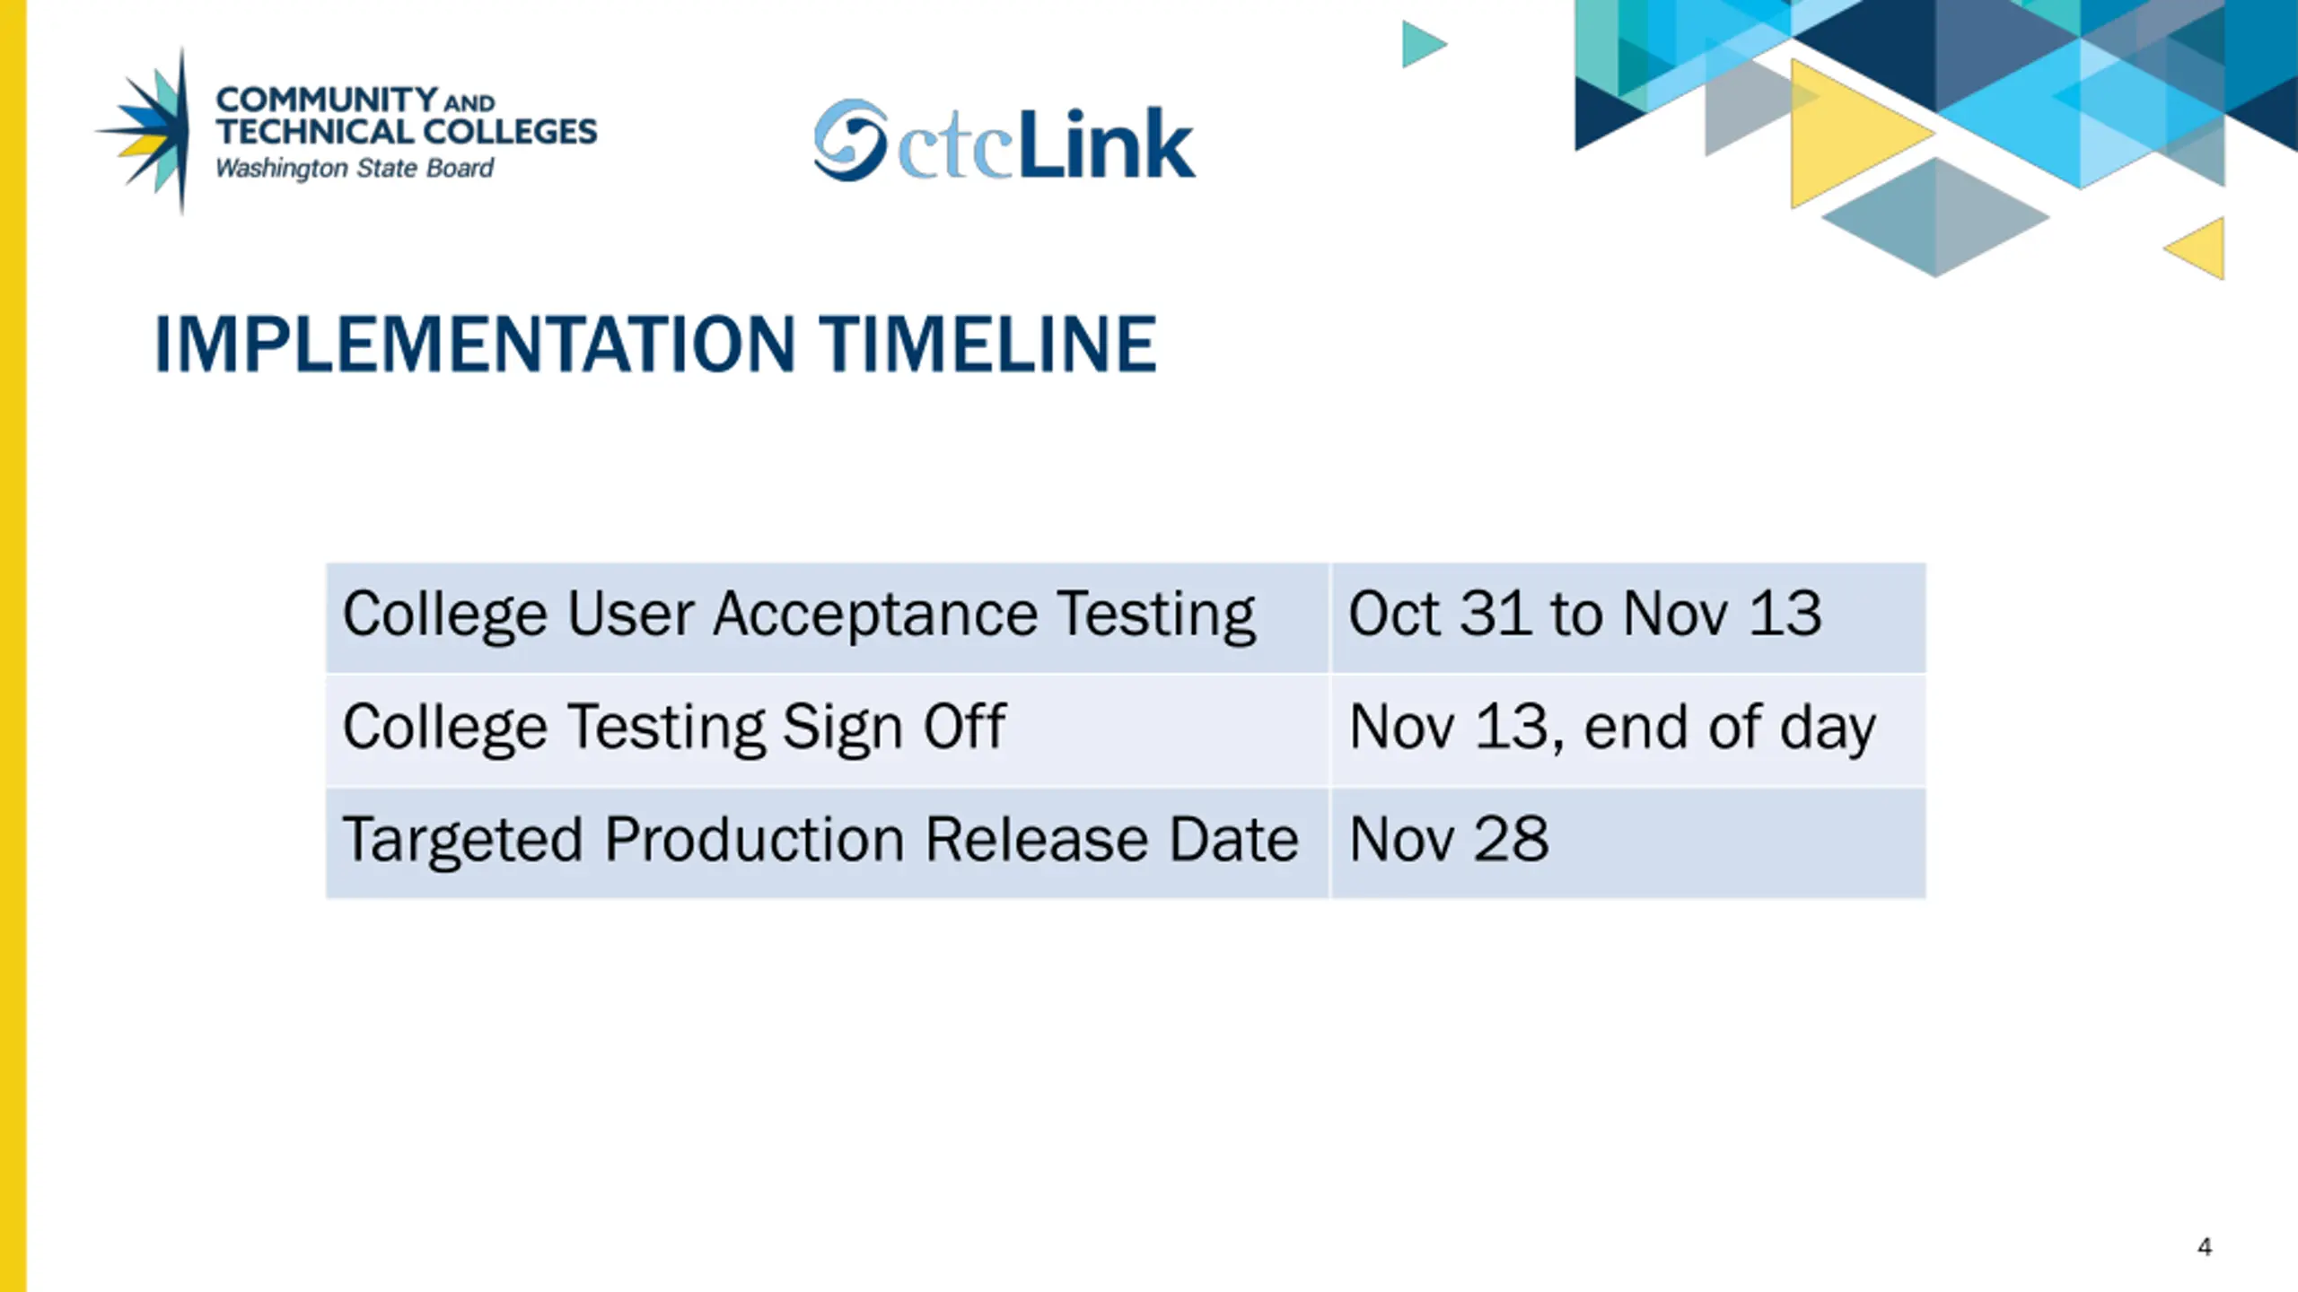Select the College Testing Sign Off cell
The image size is (2298, 1292).
827,730
